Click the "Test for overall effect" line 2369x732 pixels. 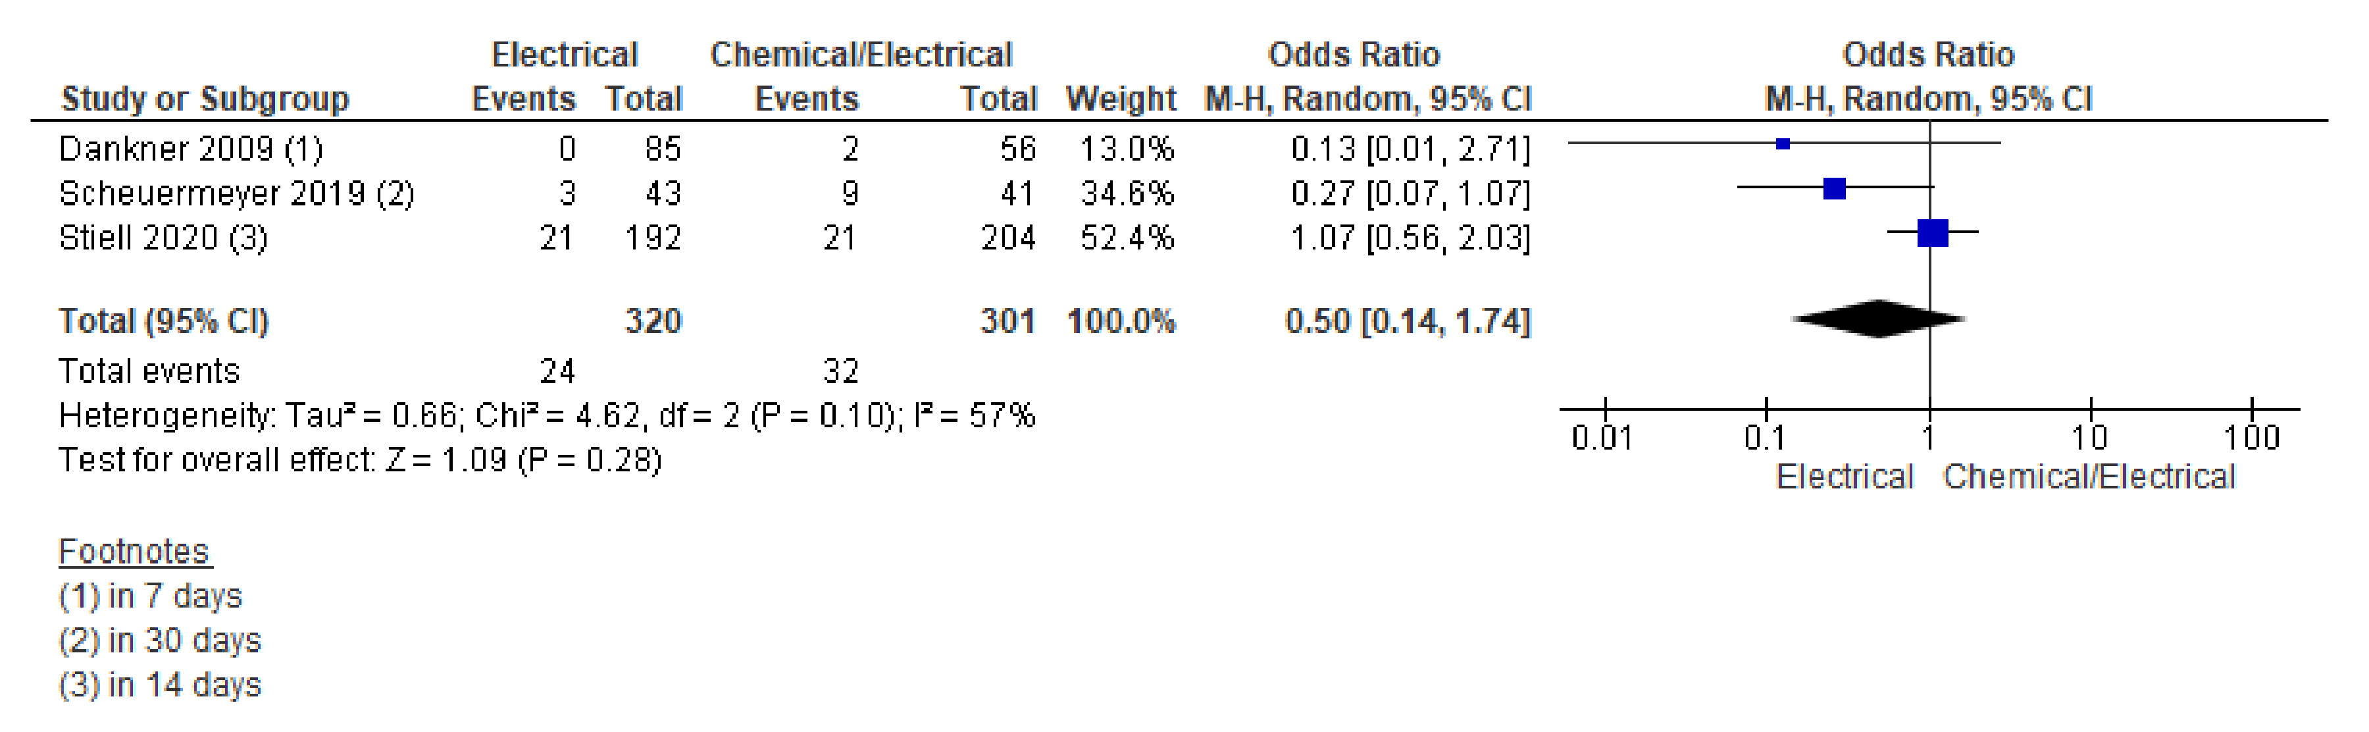tap(359, 459)
